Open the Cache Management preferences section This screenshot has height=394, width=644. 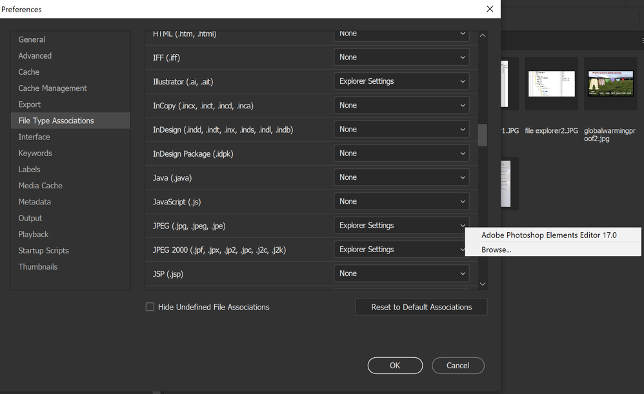click(x=52, y=88)
